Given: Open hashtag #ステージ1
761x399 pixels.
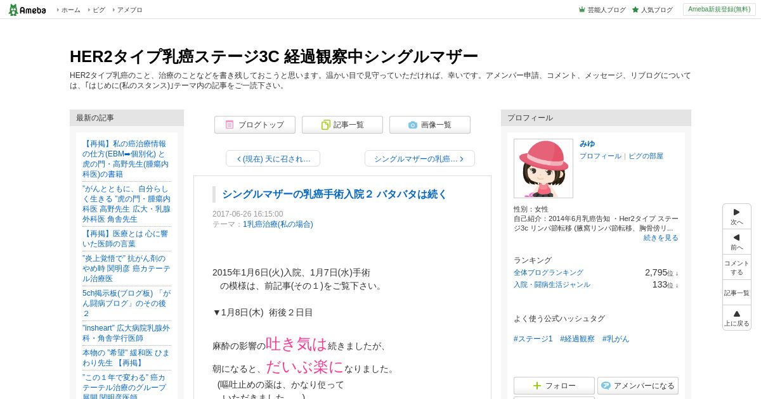Looking at the screenshot, I should point(533,339).
